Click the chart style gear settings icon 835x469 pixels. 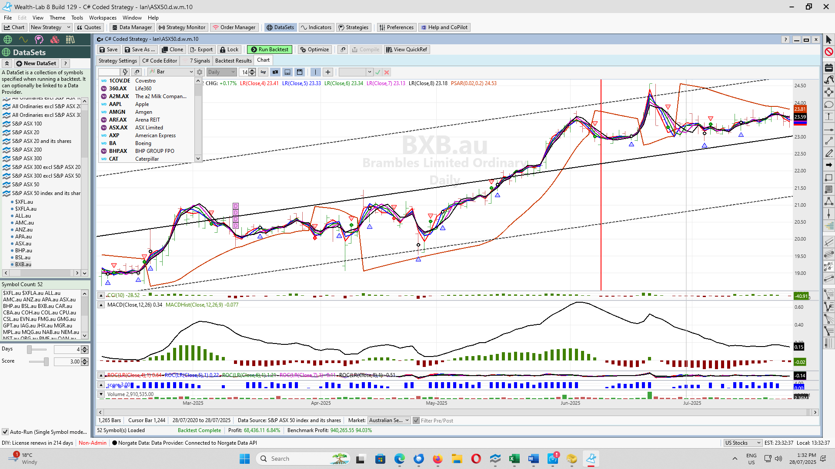(200, 72)
